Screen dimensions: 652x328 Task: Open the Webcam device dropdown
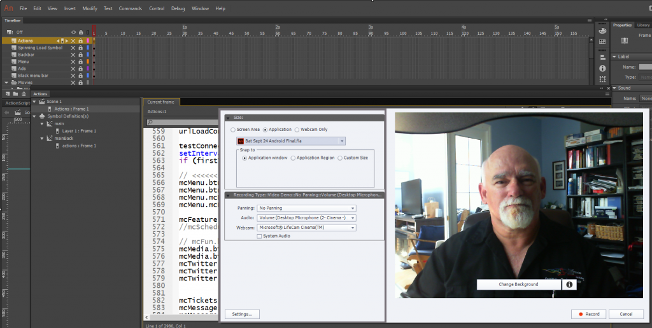point(306,227)
